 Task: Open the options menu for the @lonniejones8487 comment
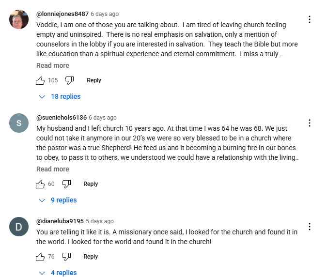pos(310,19)
